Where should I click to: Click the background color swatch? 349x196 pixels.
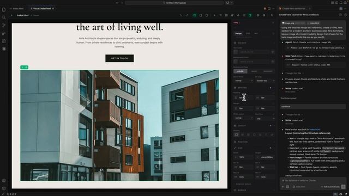click(236, 62)
